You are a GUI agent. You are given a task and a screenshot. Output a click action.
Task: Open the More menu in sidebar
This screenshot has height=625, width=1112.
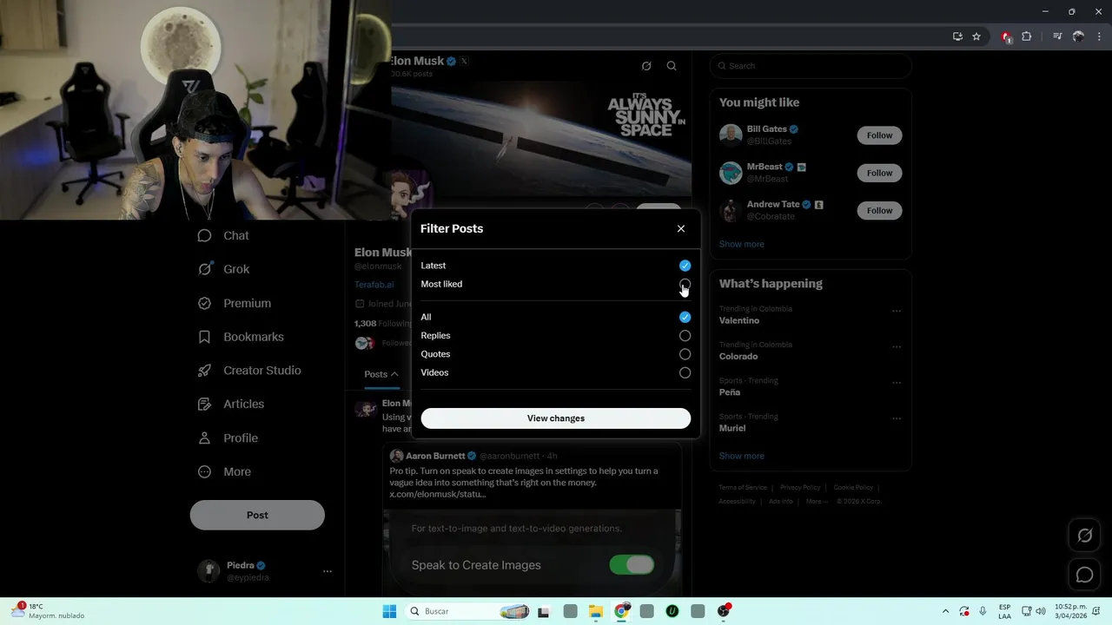coord(224,472)
